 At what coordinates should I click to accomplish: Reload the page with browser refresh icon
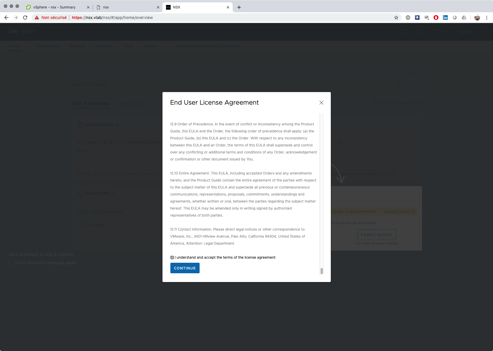(25, 18)
